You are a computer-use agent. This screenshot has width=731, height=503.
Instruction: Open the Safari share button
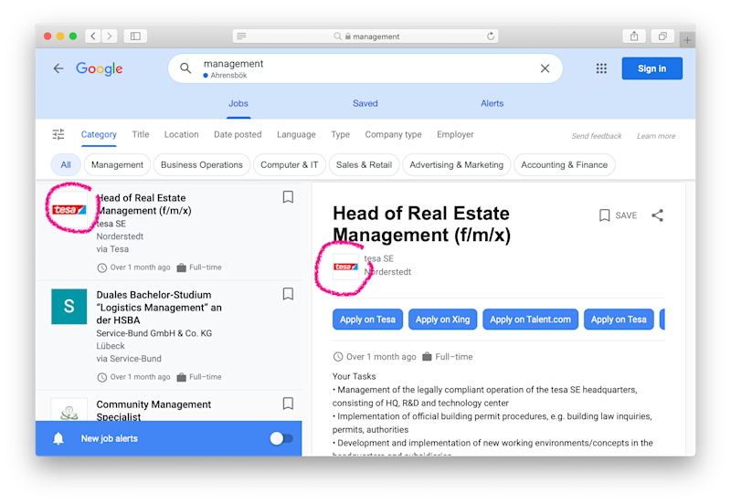[x=634, y=37]
